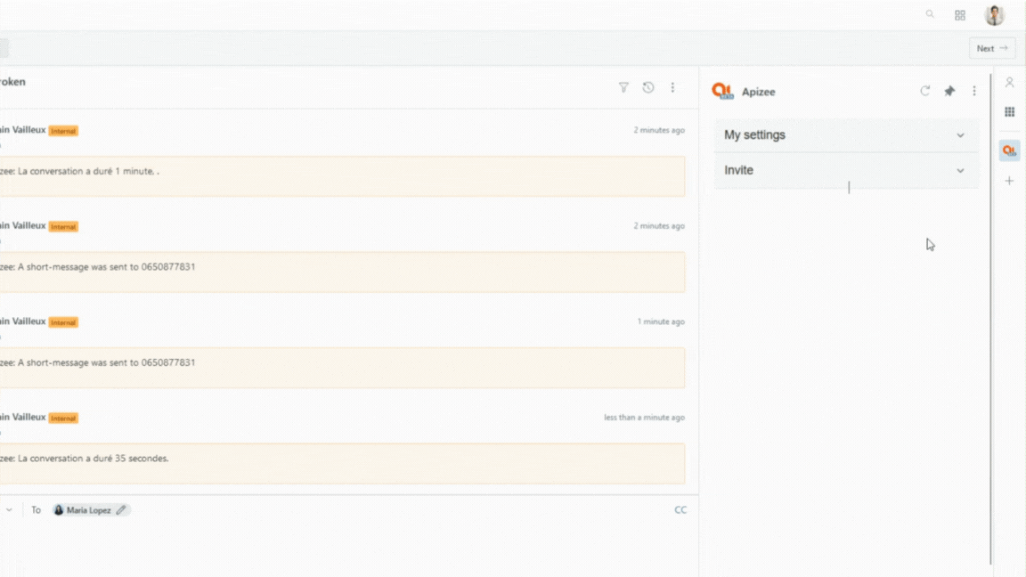This screenshot has width=1026, height=577.
Task: Edit the Maria Lopez recipient
Action: [121, 509]
